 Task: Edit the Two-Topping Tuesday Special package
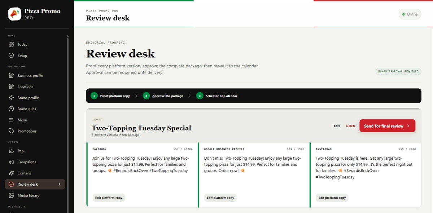pos(337,126)
